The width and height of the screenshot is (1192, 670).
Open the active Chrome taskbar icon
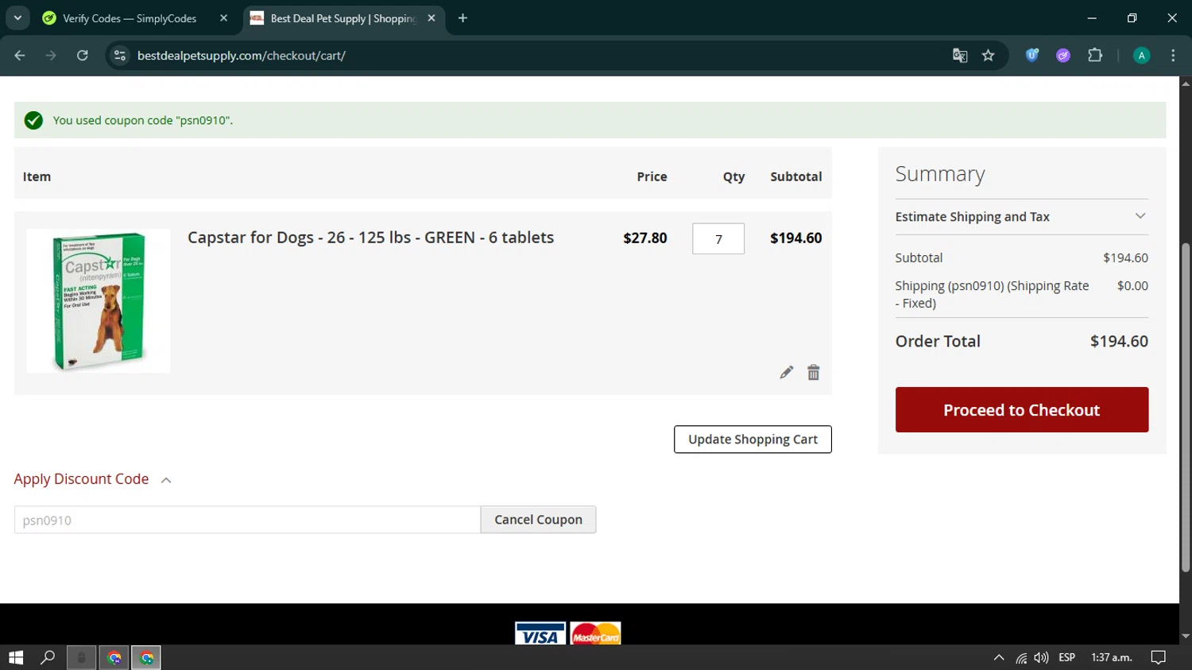click(146, 657)
